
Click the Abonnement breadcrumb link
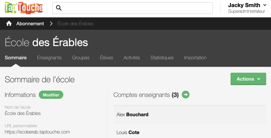coord(30,24)
